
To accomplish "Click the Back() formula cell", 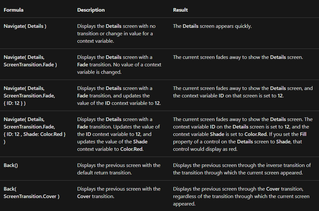I will coord(11,165).
